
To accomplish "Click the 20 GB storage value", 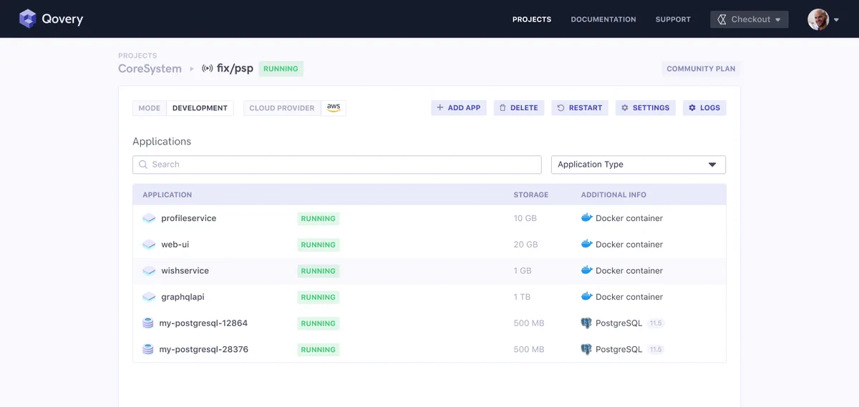I will (x=525, y=245).
